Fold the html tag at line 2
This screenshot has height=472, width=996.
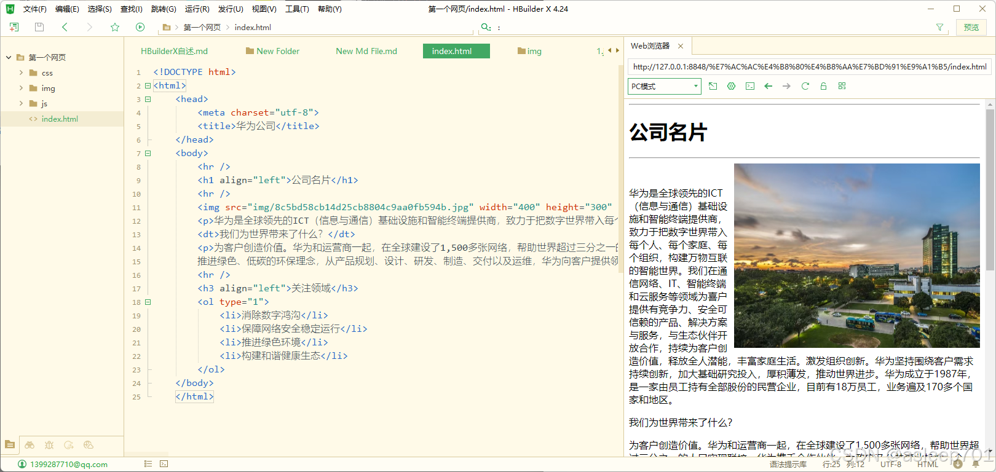tap(148, 85)
